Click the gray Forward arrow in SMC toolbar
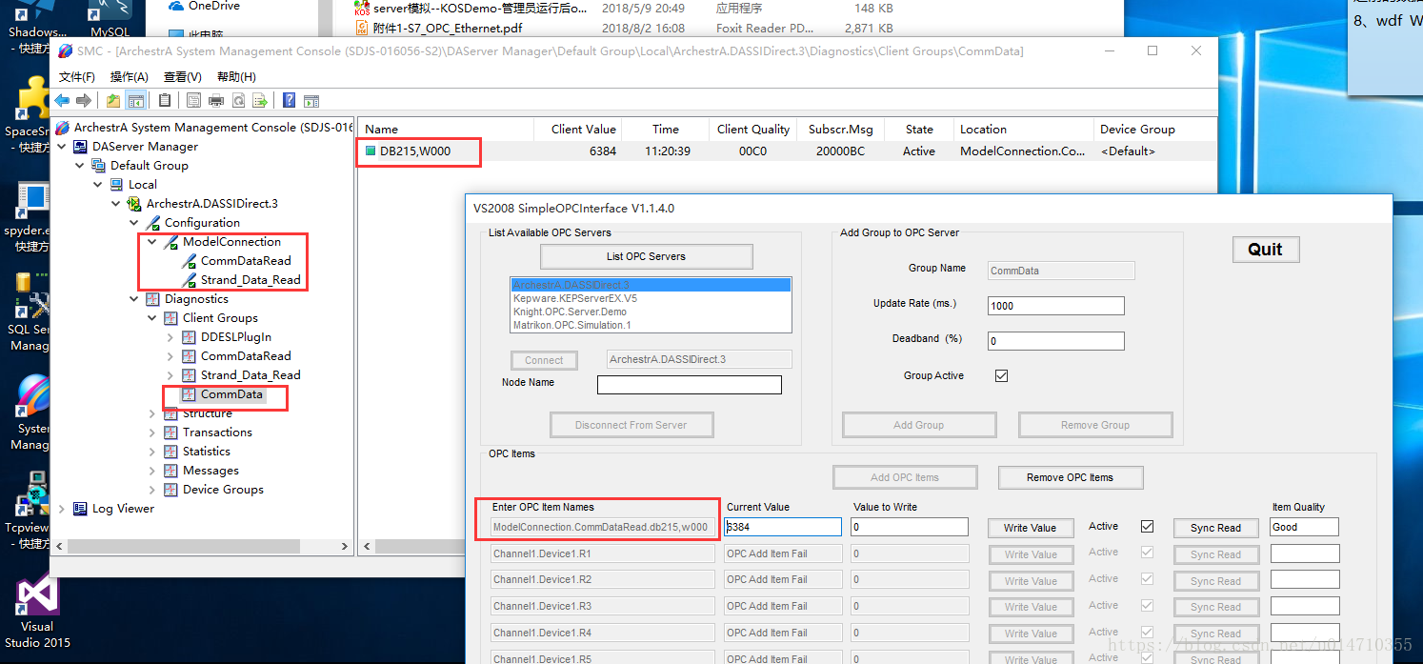 (x=84, y=100)
